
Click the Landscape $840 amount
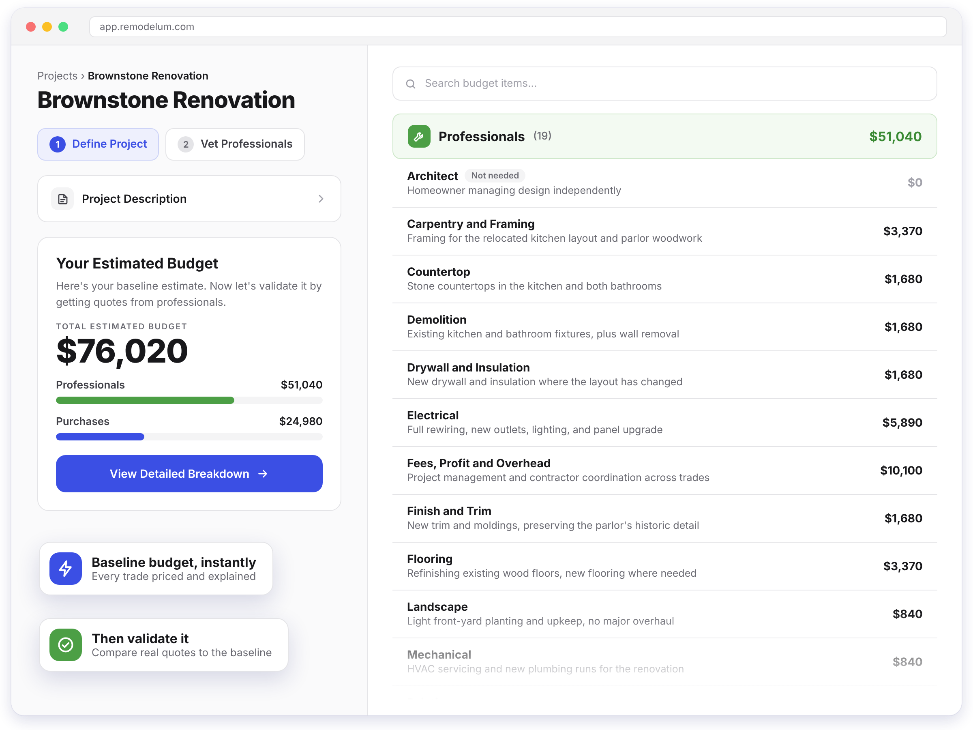pyautogui.click(x=907, y=614)
